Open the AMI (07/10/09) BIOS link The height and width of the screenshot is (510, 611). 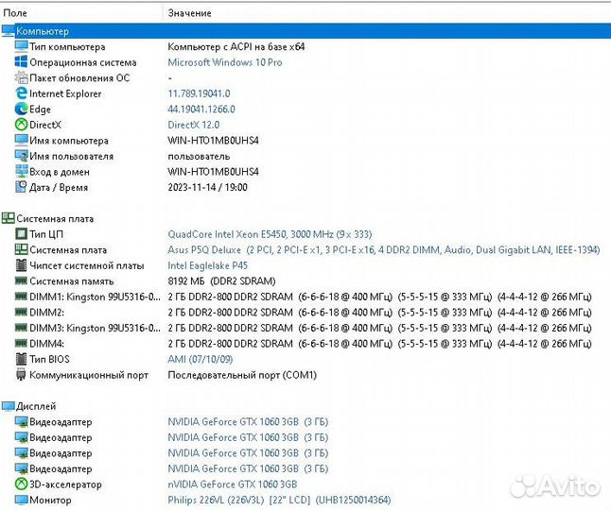[x=200, y=359]
